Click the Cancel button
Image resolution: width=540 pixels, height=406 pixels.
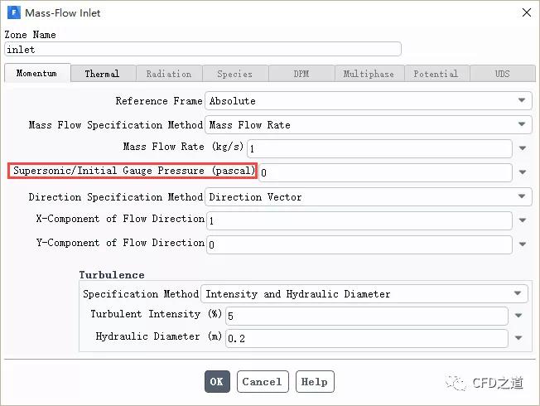point(263,381)
